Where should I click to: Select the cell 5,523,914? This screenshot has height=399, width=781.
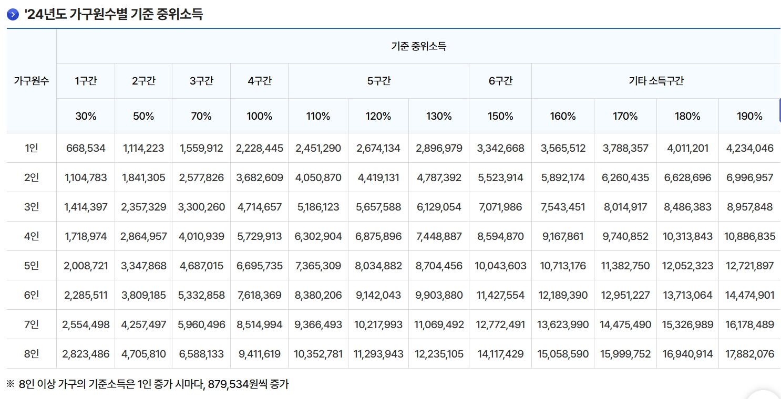coord(500,177)
